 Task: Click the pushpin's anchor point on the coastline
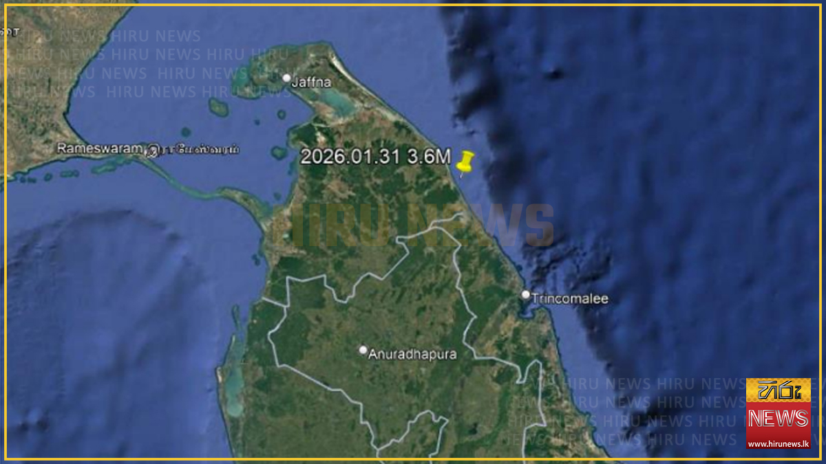click(x=463, y=179)
